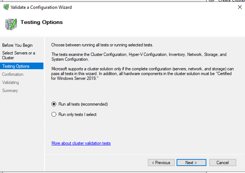This screenshot has height=173, width=245.
Task: Close the Validate a Configuration Wizard window
Action: [240, 7]
